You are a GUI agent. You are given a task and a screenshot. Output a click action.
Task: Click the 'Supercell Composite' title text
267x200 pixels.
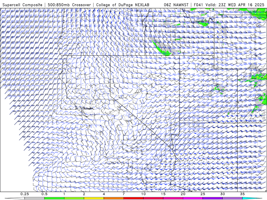click(22, 5)
